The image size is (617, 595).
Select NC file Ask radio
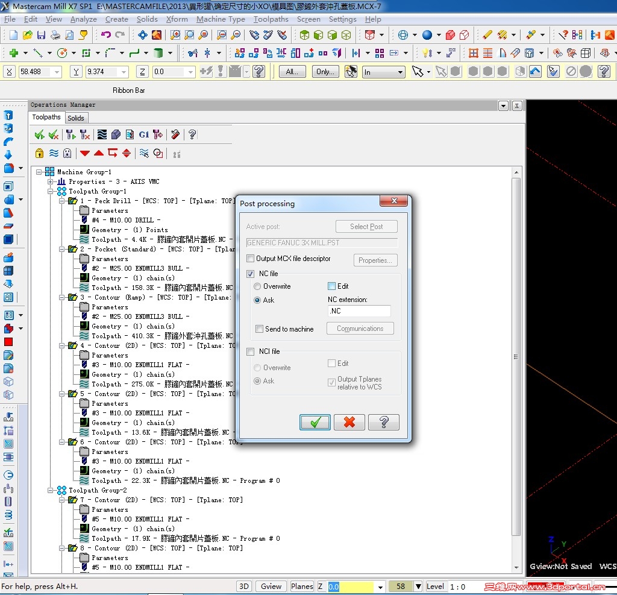pyautogui.click(x=257, y=300)
